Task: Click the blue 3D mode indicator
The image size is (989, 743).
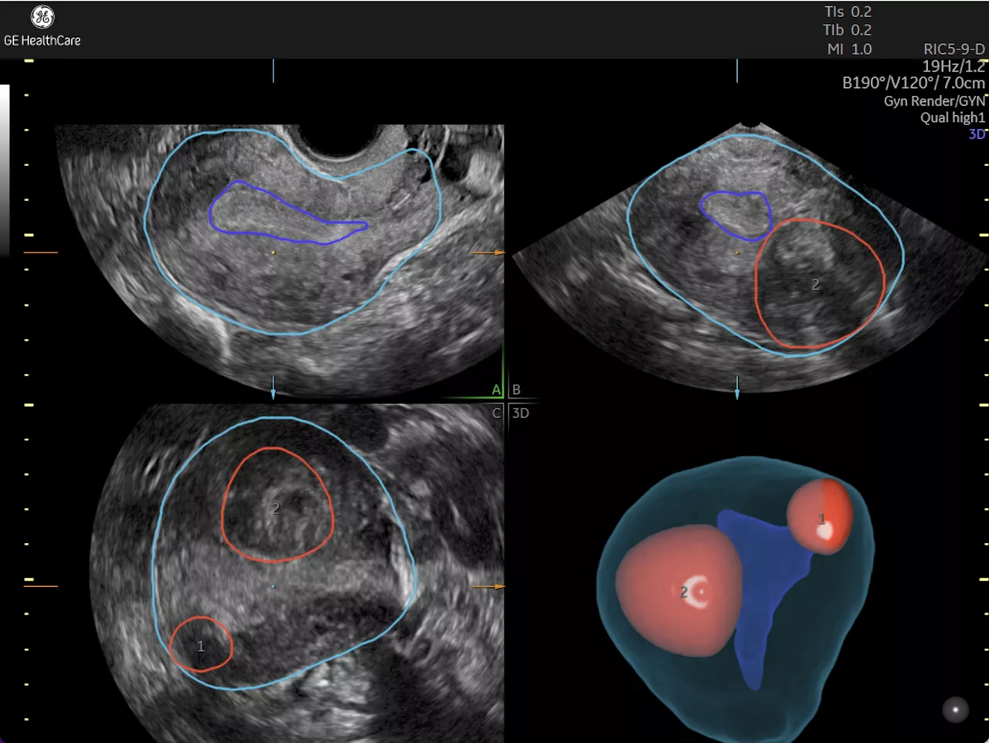Action: [977, 134]
